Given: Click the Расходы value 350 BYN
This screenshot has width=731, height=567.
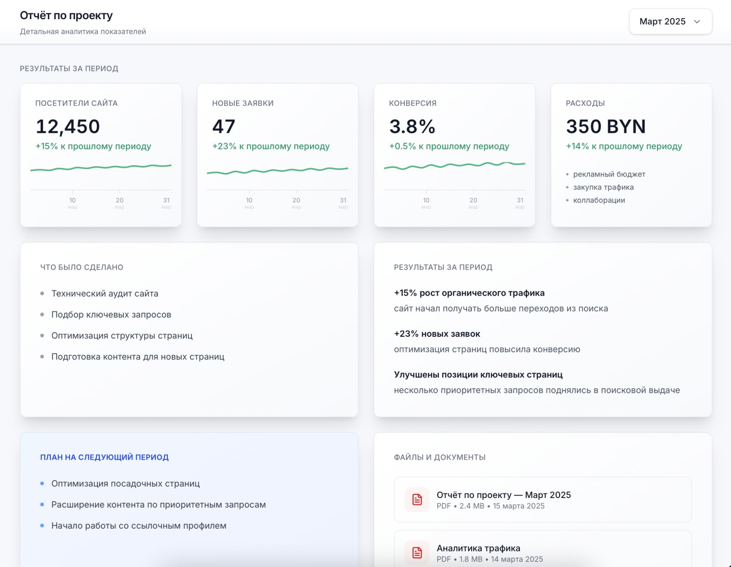Looking at the screenshot, I should click(606, 127).
